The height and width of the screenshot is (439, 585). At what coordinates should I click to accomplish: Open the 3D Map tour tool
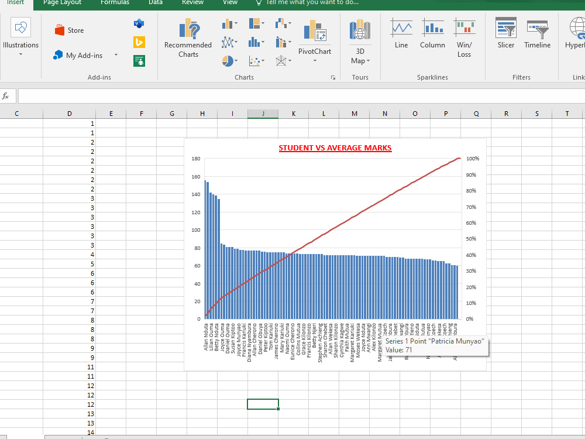coord(360,30)
